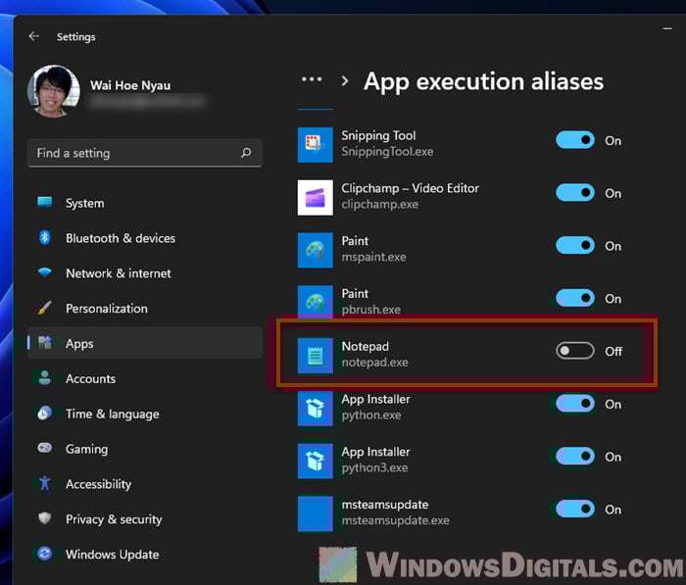Viewport: 686px width, 585px height.
Task: Click the SnippingTool.exe text
Action: (x=387, y=151)
